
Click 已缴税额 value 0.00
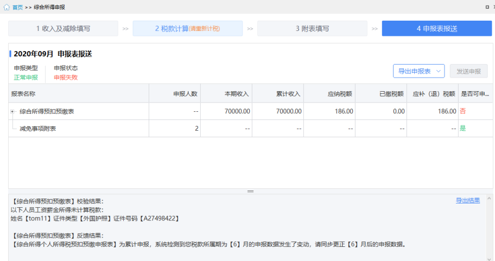399,111
